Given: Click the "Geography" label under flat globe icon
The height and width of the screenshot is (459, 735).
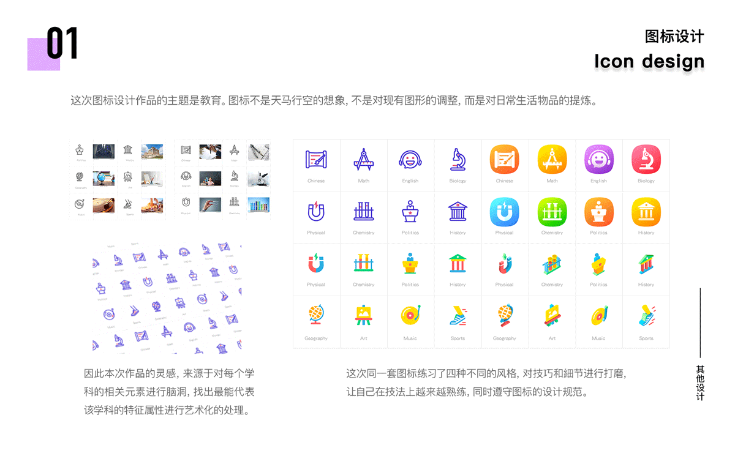Looking at the screenshot, I should tap(316, 338).
